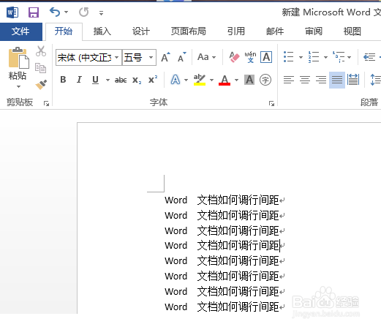Click the enclosed character 字 icon
Screen dimensions: 381x327
pos(265,80)
